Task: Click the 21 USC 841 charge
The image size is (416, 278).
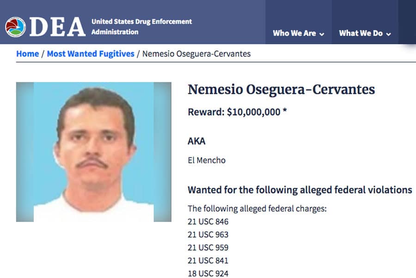Action: pos(208,260)
